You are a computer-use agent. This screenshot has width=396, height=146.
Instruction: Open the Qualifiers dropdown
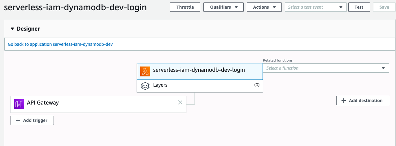[x=224, y=7]
